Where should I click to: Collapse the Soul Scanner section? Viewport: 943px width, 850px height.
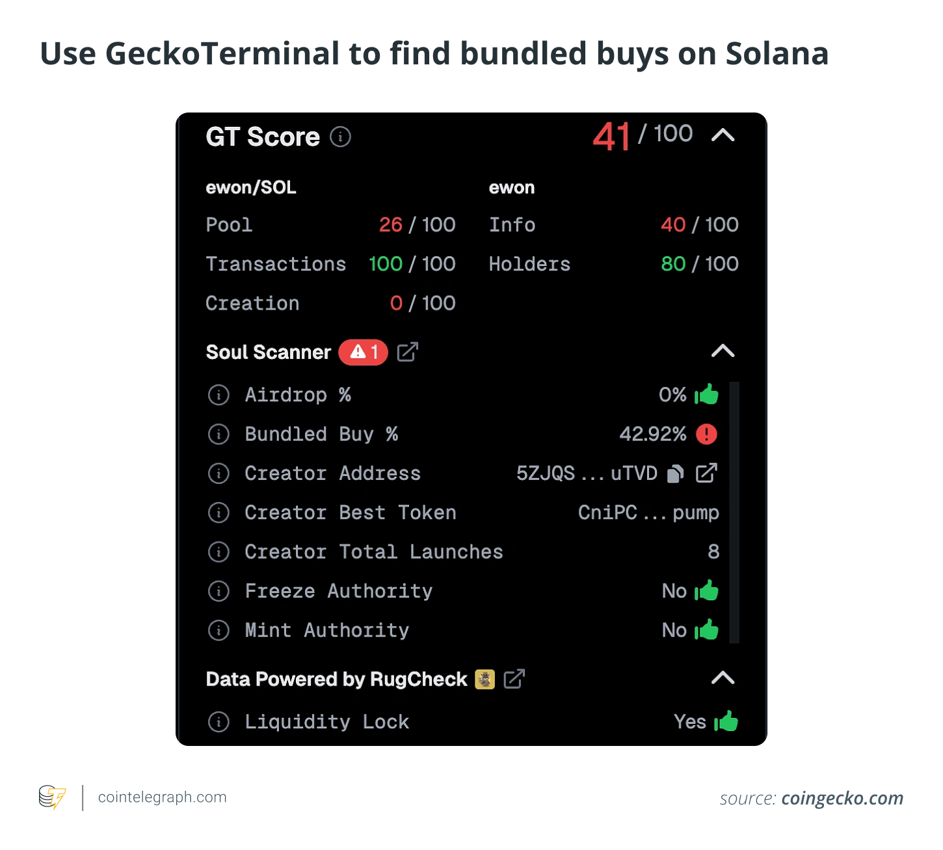click(723, 351)
